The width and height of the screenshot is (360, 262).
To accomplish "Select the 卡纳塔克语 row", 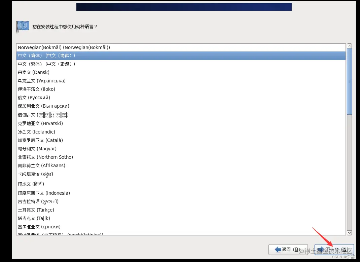I will click(x=181, y=174).
